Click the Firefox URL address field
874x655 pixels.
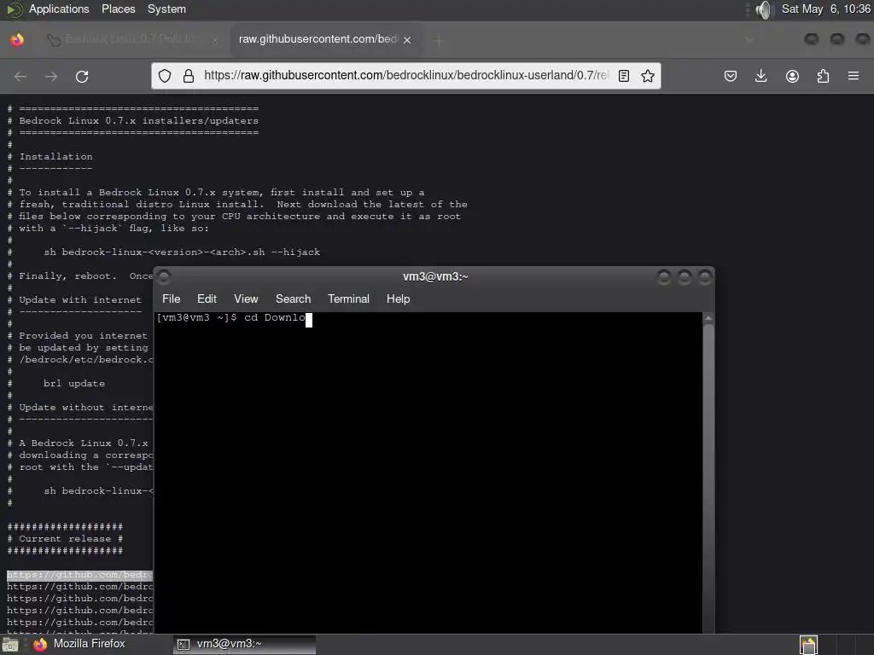pos(405,75)
